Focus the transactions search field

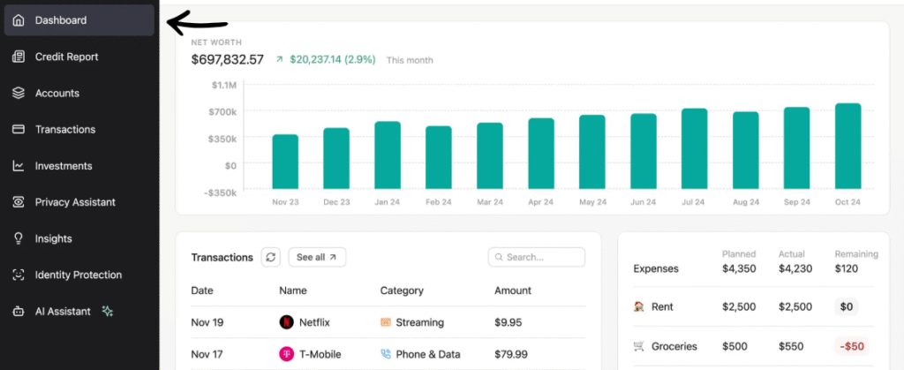point(537,257)
